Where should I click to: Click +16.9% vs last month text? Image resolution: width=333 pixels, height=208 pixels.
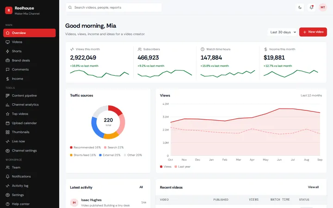click(84, 66)
